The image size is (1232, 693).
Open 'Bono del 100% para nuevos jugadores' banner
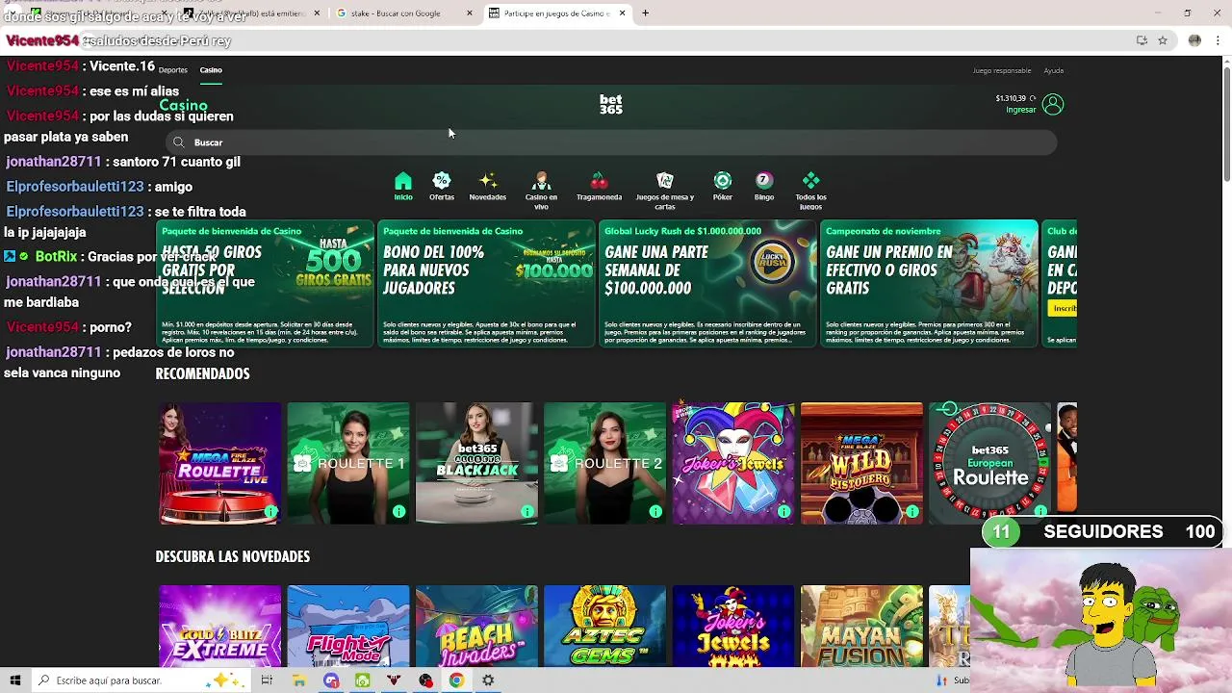pyautogui.click(x=486, y=284)
